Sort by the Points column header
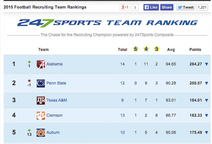212x144 pixels. coord(195,50)
